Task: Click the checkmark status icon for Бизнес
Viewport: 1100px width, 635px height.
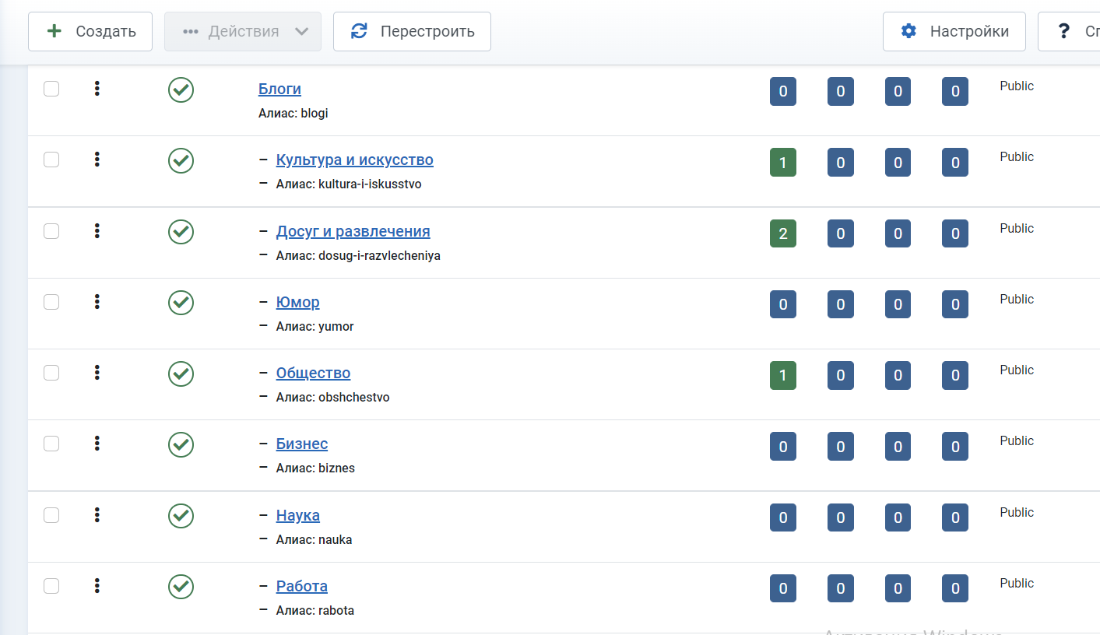Action: coord(181,444)
